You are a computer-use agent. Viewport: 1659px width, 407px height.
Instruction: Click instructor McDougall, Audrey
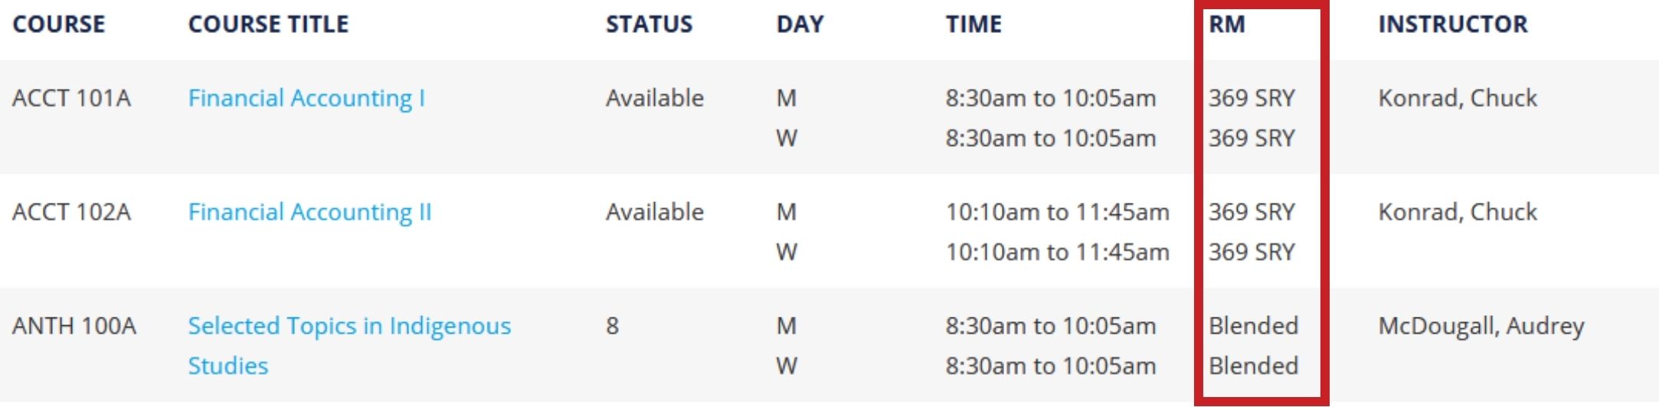[x=1481, y=327]
